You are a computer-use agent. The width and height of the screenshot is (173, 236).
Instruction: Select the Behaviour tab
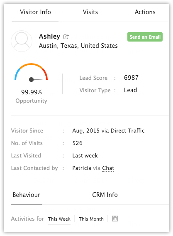26,195
